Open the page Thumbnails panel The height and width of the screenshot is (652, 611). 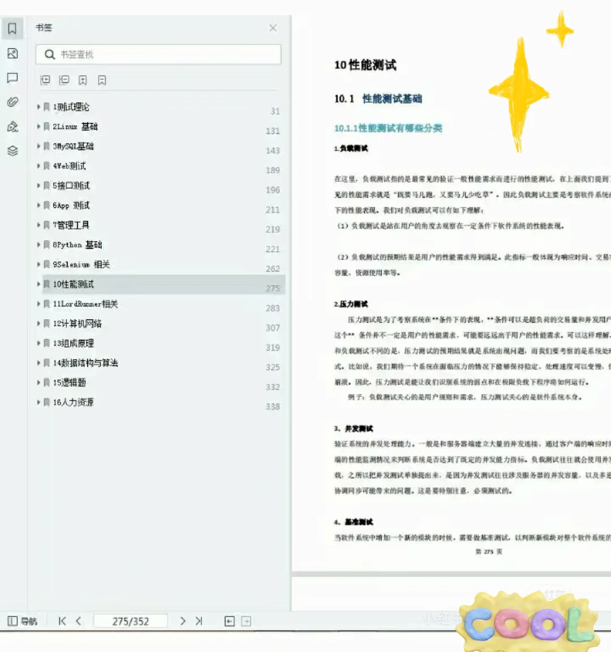click(x=12, y=53)
